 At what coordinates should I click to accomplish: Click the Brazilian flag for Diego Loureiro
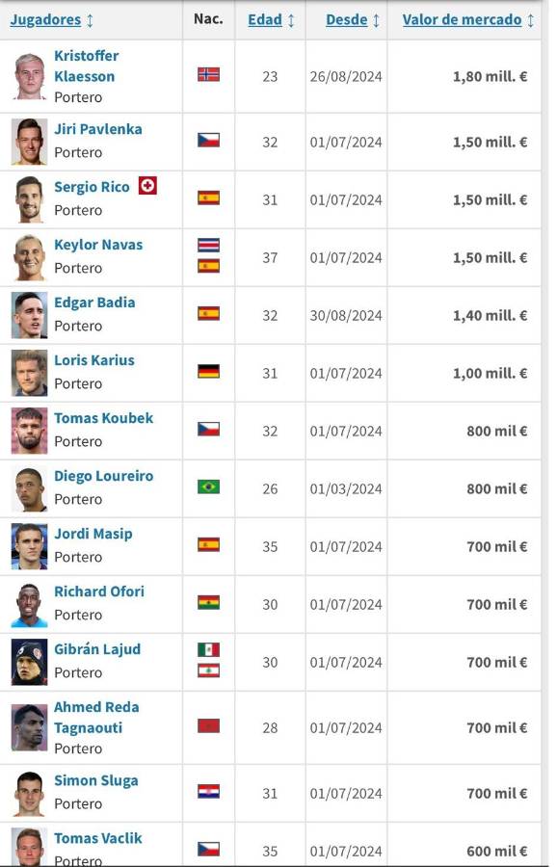click(x=209, y=488)
